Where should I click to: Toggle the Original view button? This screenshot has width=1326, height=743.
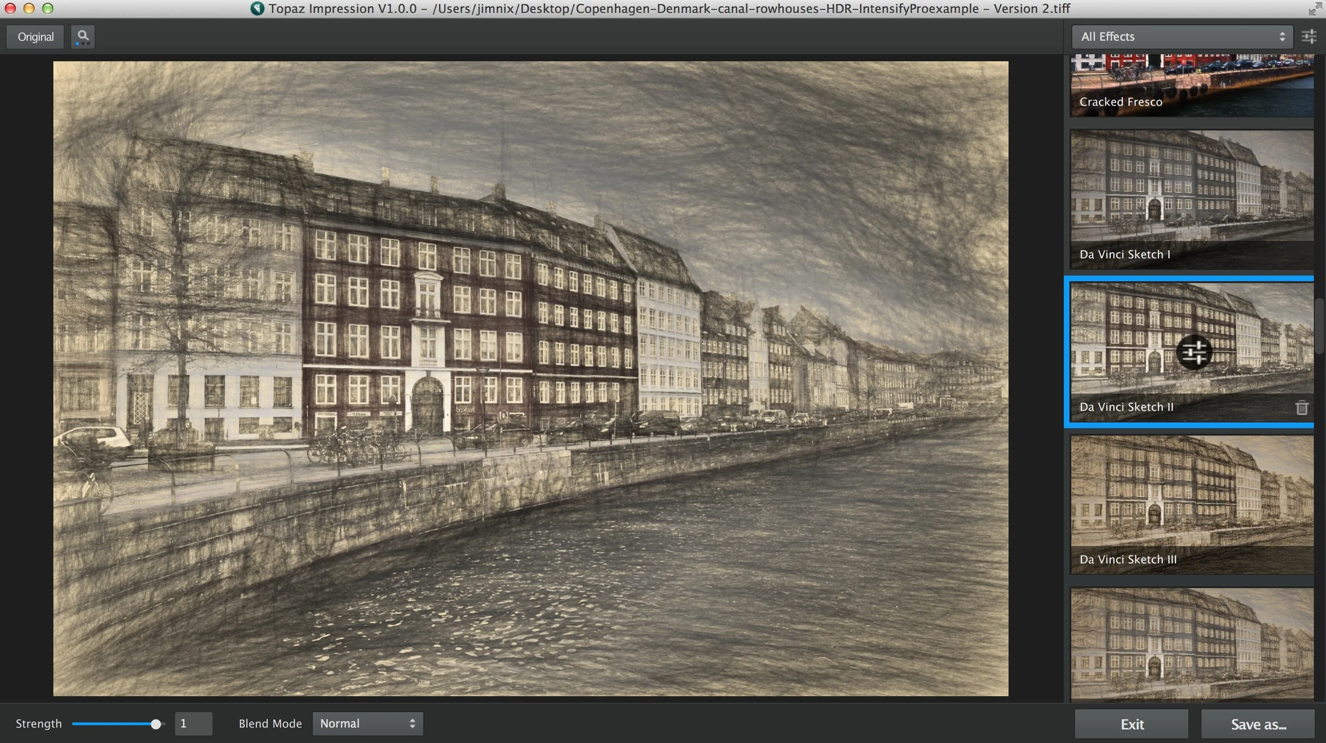pyautogui.click(x=35, y=37)
